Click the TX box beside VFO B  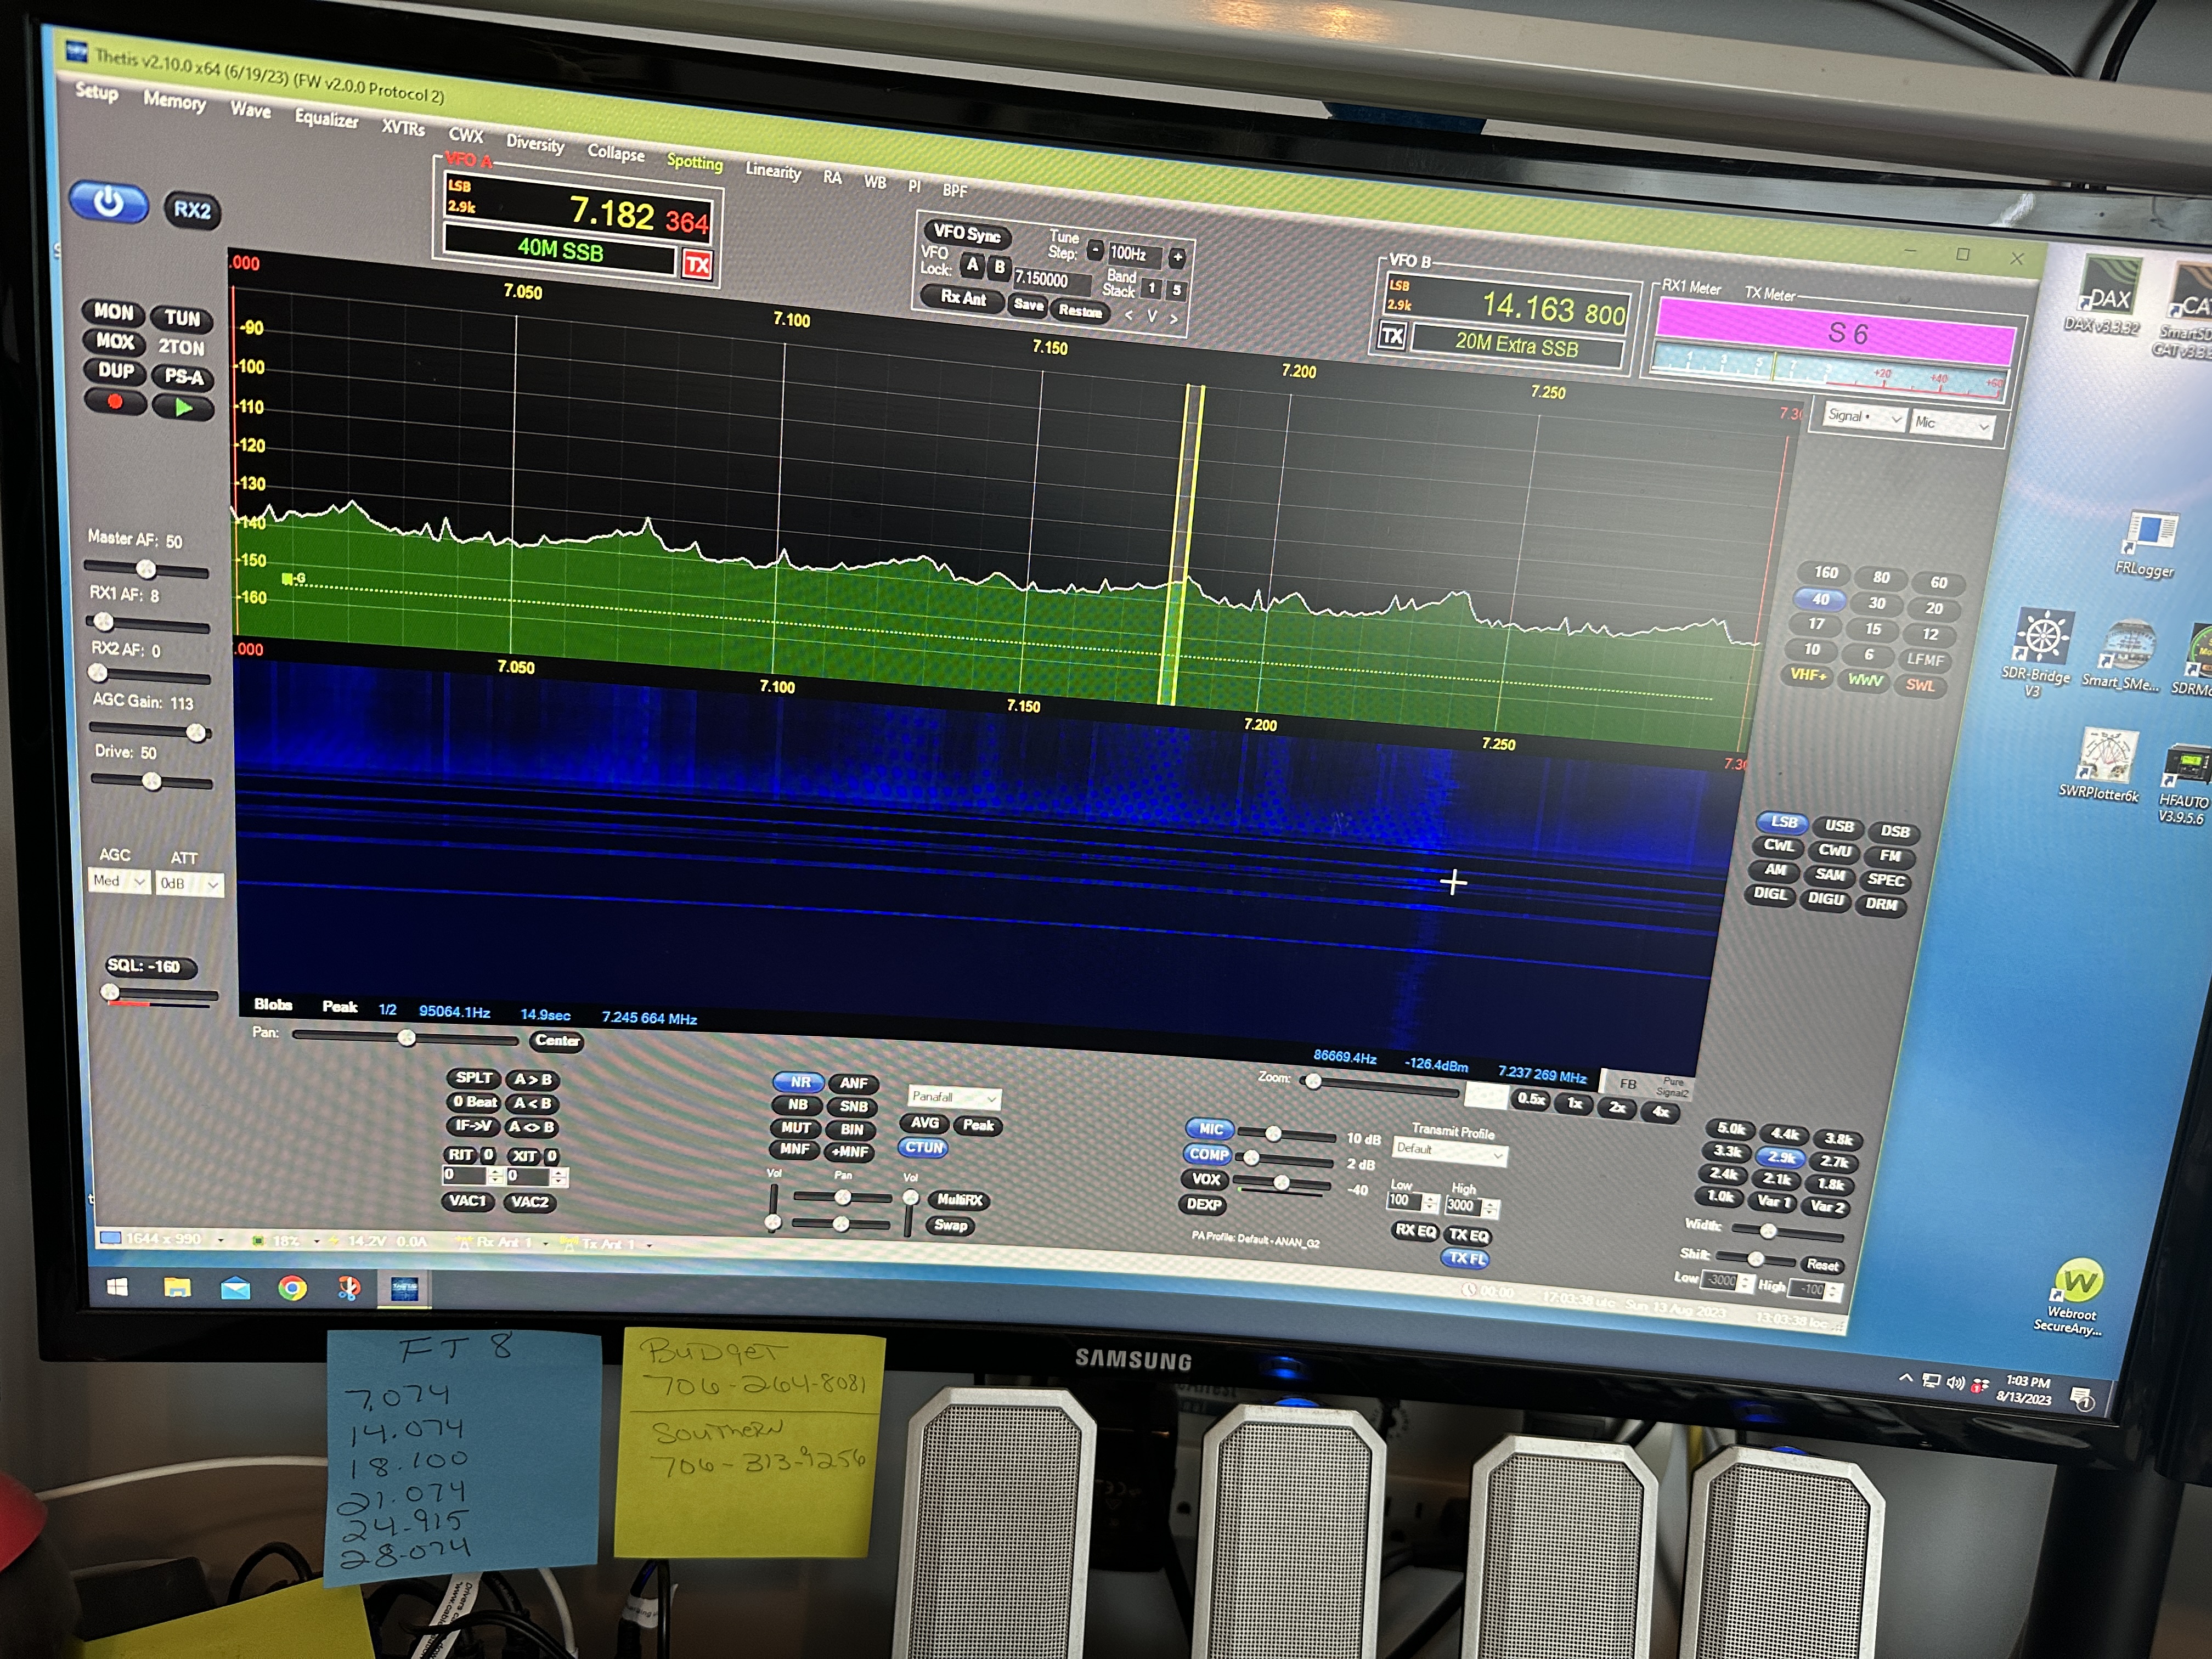1392,336
